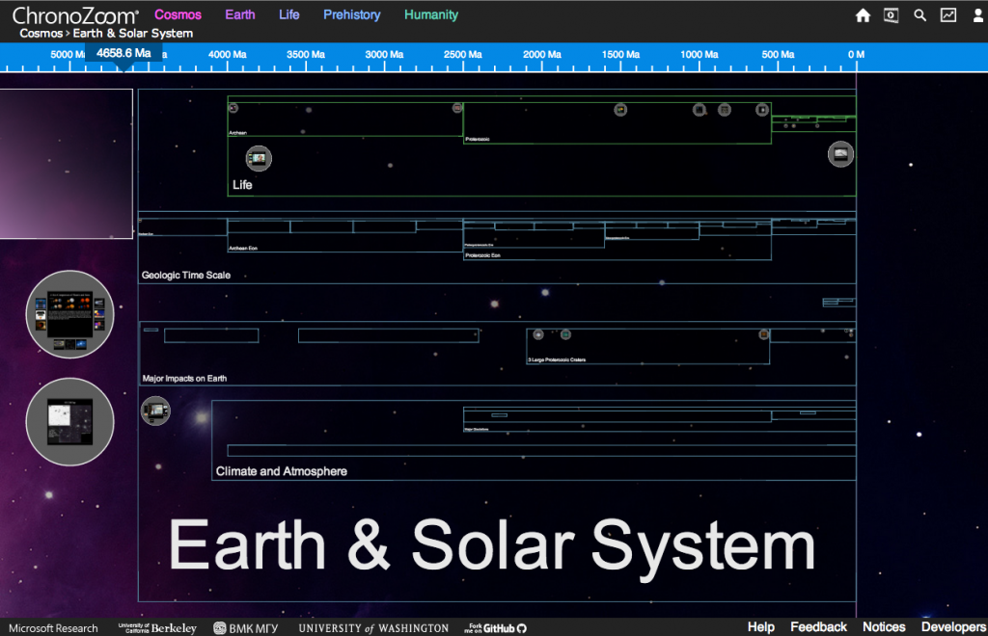Open the Developers link
The width and height of the screenshot is (988, 636).
pos(953,627)
